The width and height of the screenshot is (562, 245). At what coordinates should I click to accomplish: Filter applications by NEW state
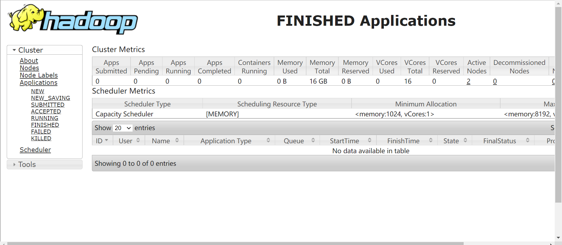[x=37, y=91]
